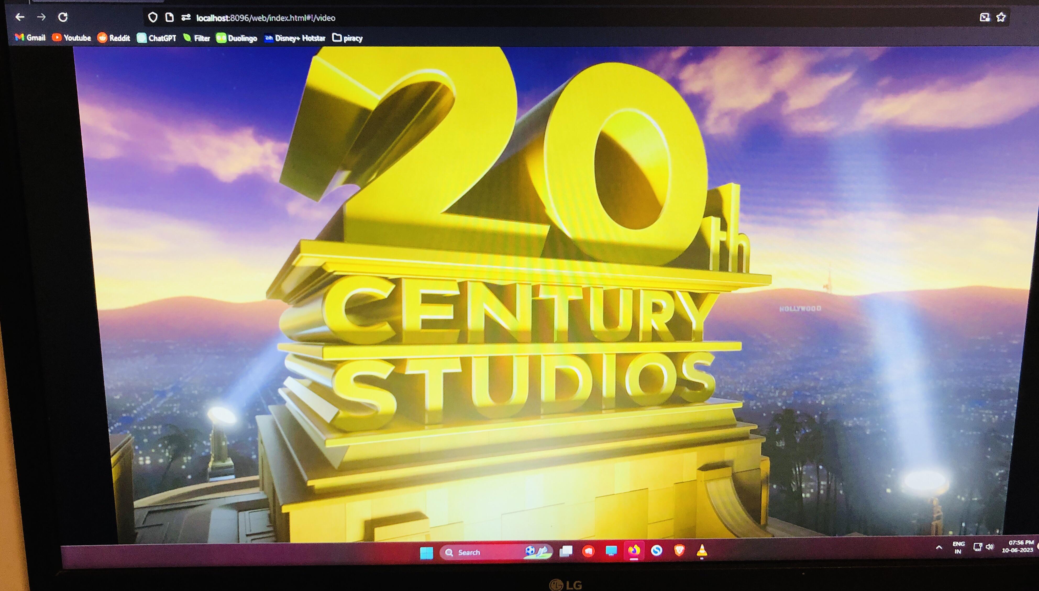Bookmark this page with the star icon
This screenshot has width=1039, height=591.
(1001, 17)
